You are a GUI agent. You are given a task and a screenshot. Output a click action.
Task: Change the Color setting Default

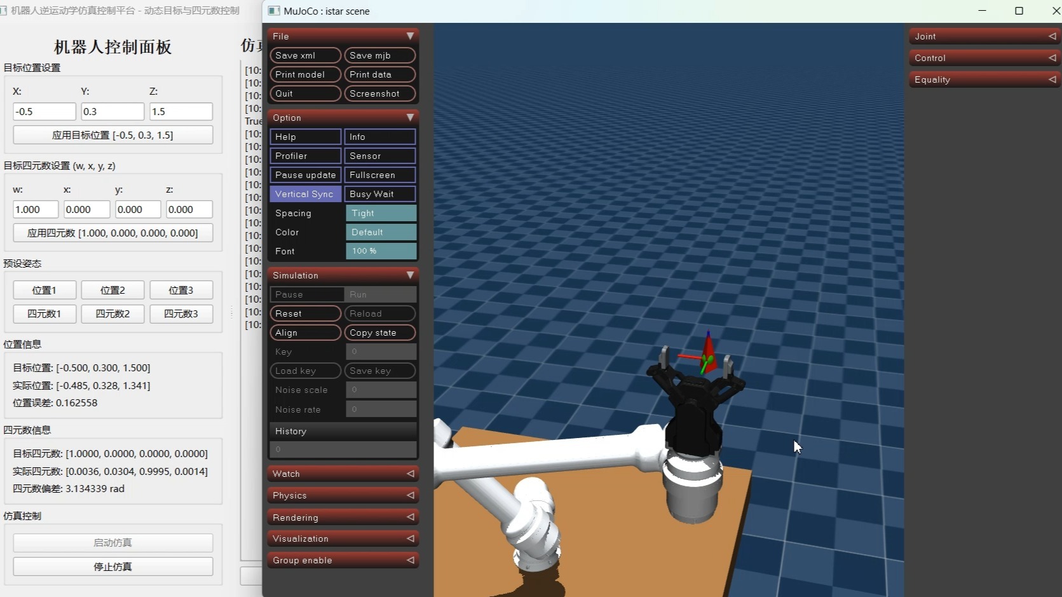pyautogui.click(x=381, y=232)
